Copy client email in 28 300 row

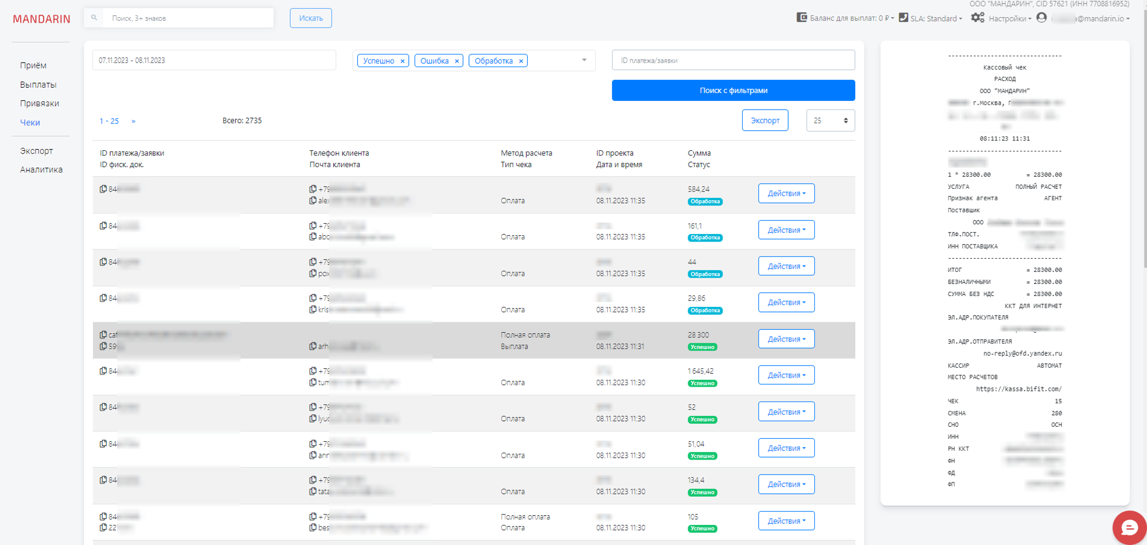pyautogui.click(x=313, y=346)
